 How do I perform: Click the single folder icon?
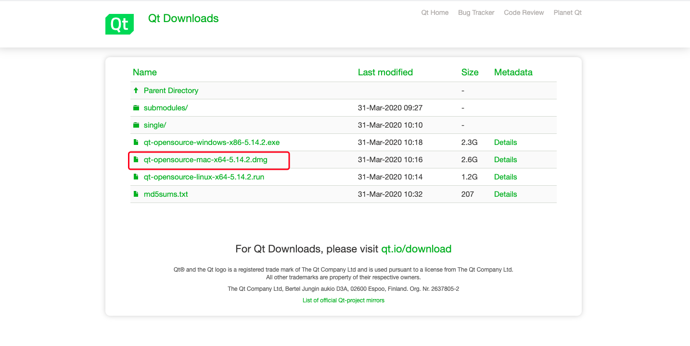(x=136, y=125)
